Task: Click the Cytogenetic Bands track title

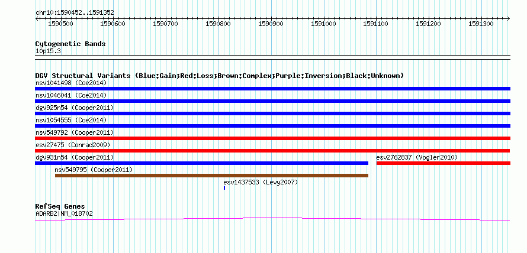Action: [x=70, y=44]
